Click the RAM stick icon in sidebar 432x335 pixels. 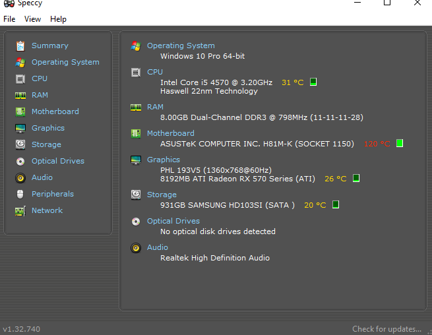point(20,96)
